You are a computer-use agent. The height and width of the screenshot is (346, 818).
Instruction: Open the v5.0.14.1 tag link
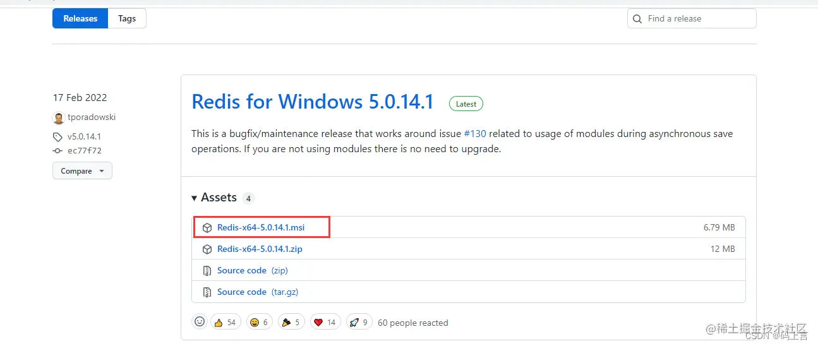point(84,136)
